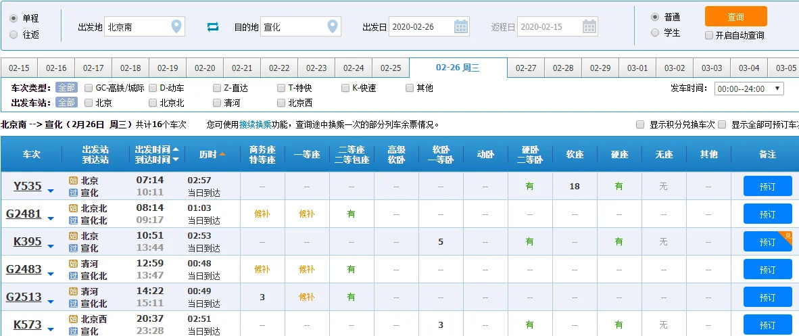Switch to 02-25 date tab
Image resolution: width=799 pixels, height=336 pixels.
[x=391, y=68]
